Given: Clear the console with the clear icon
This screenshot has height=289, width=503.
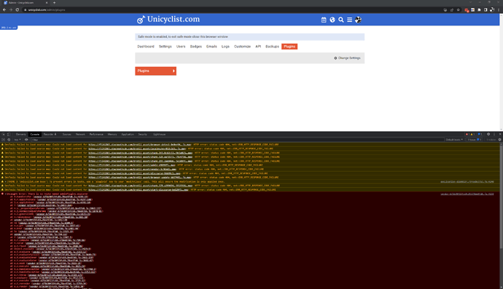Looking at the screenshot, I should pos(9,140).
